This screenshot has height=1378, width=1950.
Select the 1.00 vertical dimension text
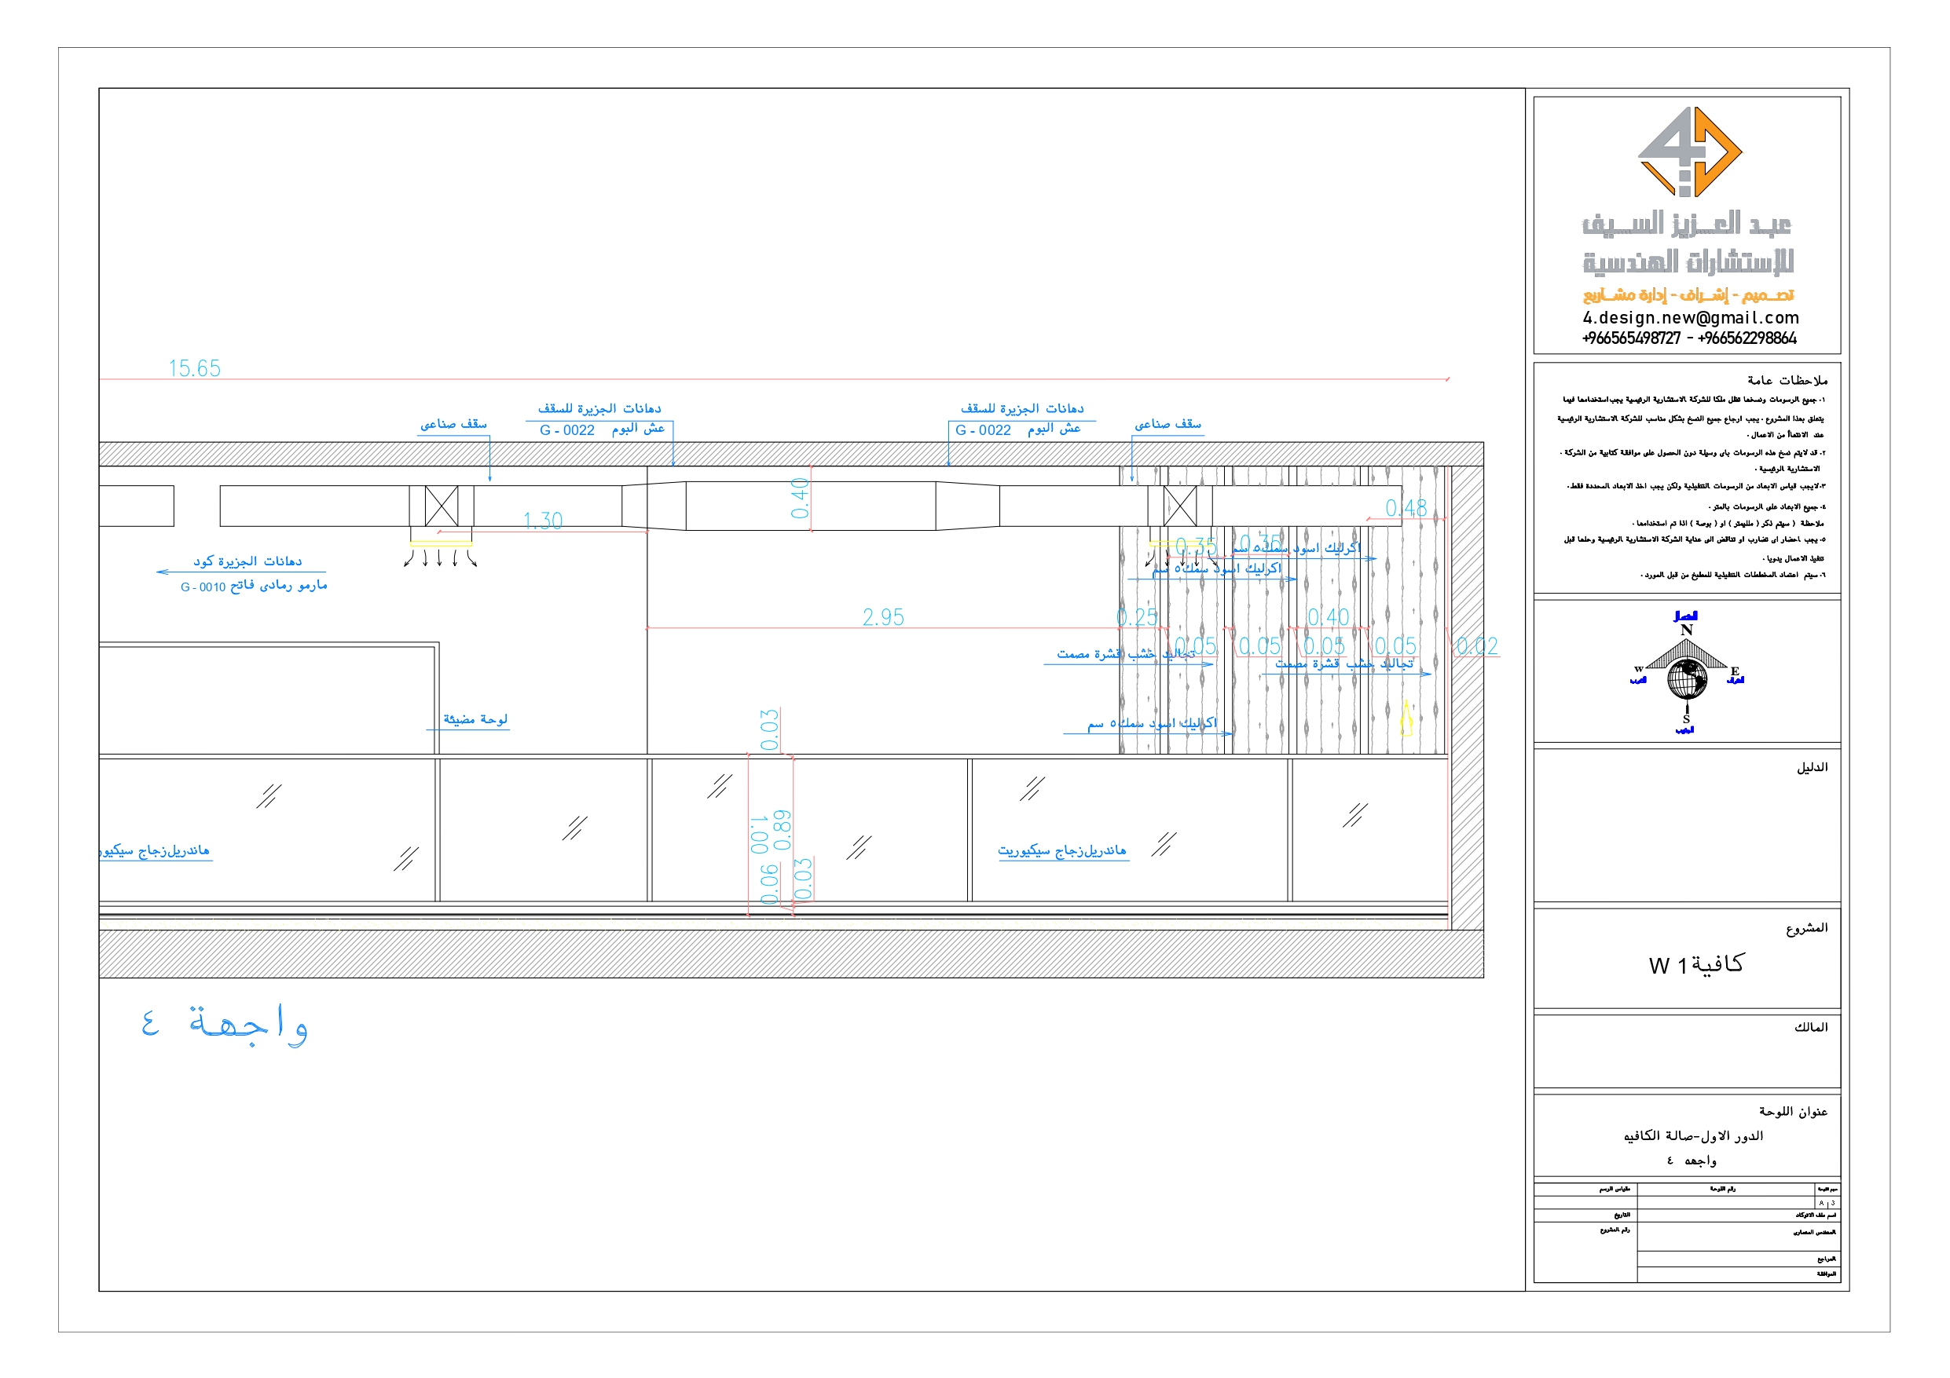click(x=758, y=835)
